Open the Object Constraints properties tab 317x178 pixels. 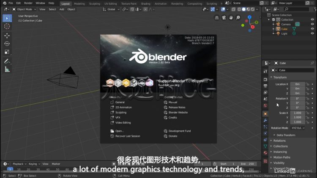(265, 140)
